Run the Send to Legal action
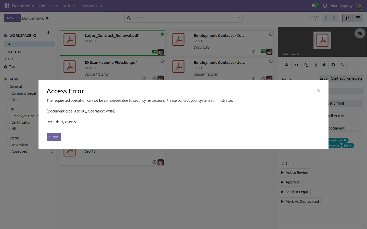The width and height of the screenshot is (367, 229). click(x=294, y=192)
